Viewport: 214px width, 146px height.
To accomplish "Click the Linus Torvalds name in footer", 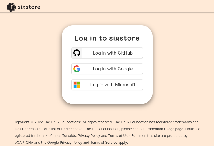I will [65, 136].
